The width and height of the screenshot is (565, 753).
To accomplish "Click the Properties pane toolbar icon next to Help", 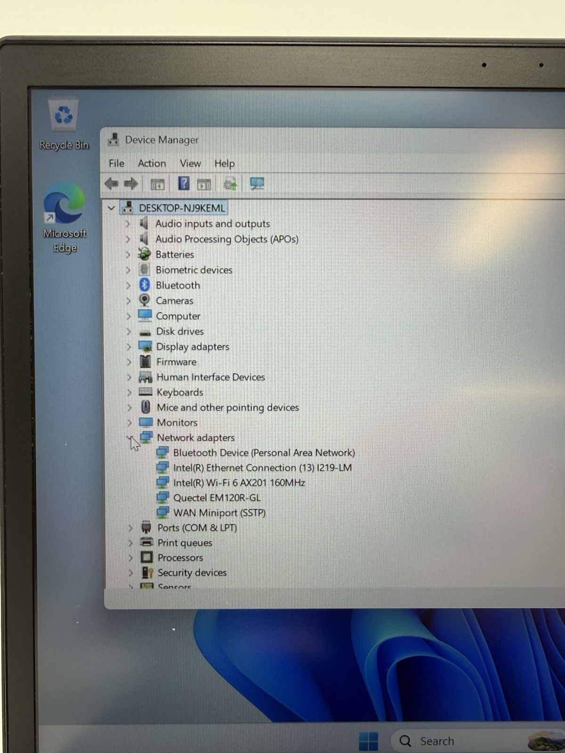I will [x=204, y=184].
